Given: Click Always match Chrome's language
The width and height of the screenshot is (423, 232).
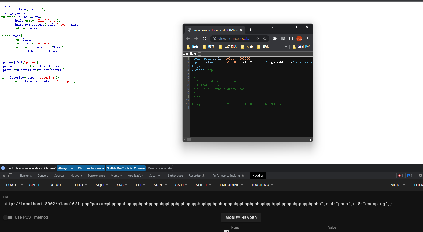Looking at the screenshot, I should [81, 168].
